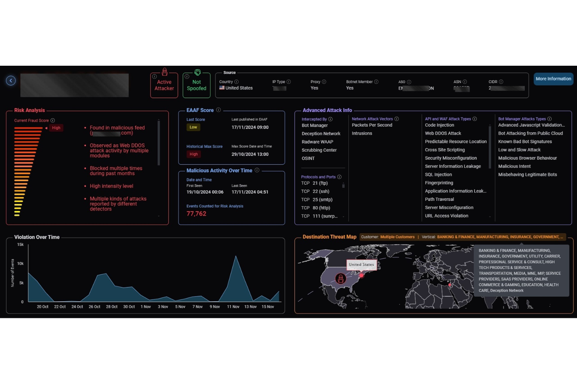Click the back arrow navigation button

pyautogui.click(x=11, y=80)
